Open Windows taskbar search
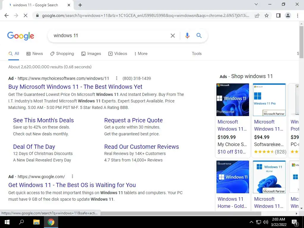304x228 pixels. (21, 222)
